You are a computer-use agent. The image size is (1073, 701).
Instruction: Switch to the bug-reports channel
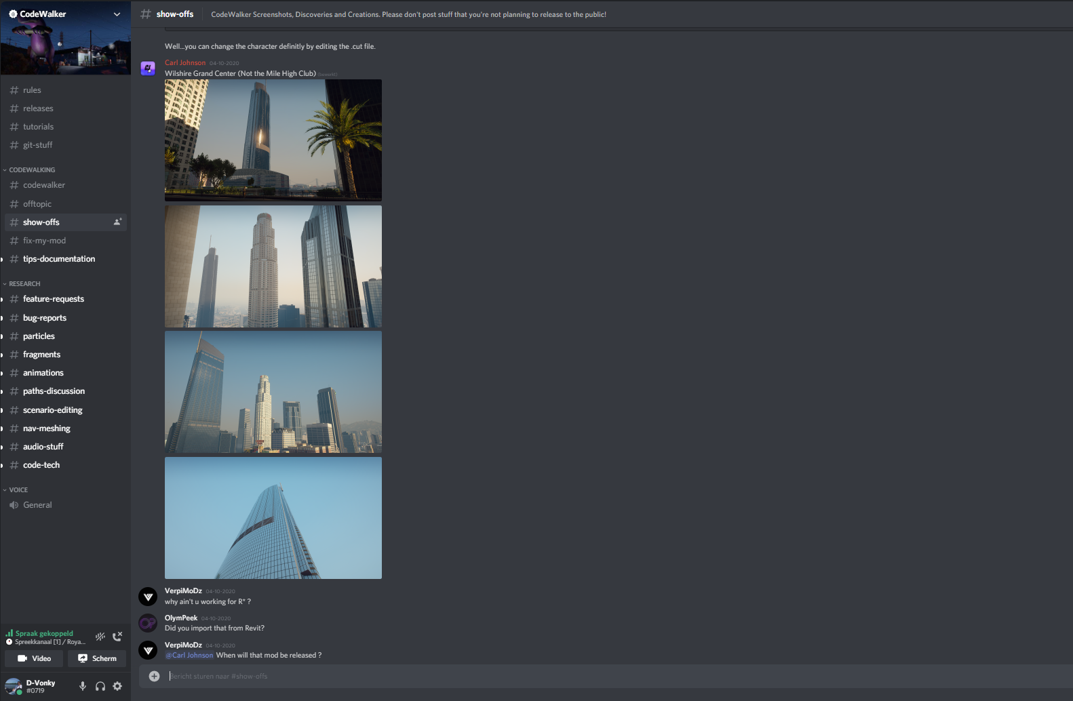click(45, 318)
